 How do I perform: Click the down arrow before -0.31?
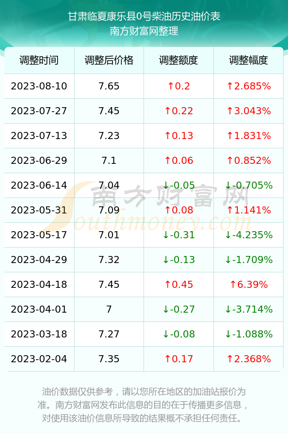(x=166, y=235)
